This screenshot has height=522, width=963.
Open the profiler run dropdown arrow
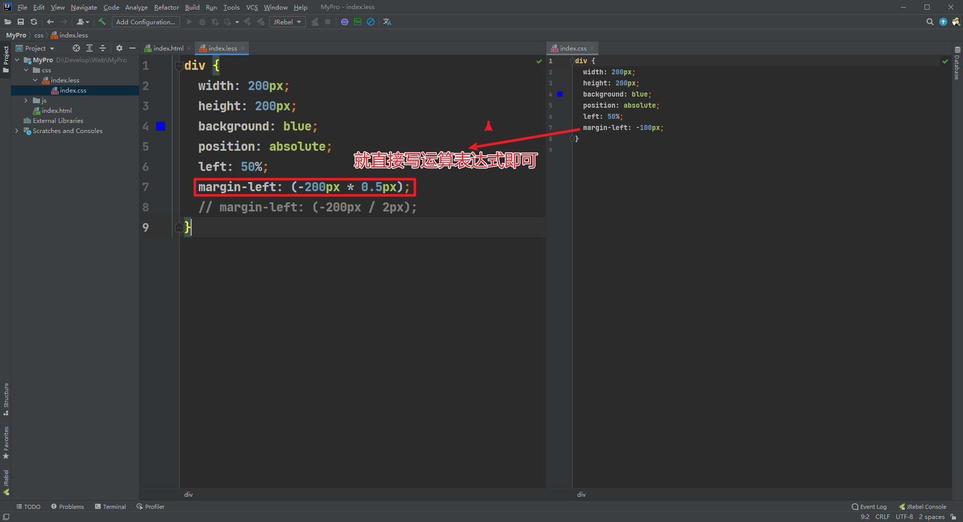click(x=237, y=22)
